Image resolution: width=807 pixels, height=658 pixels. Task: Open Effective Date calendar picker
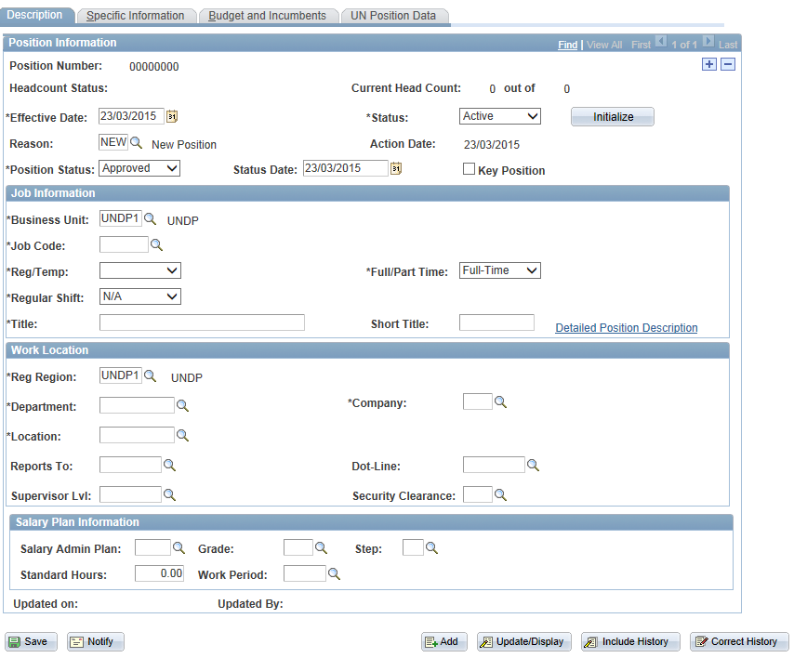click(172, 116)
